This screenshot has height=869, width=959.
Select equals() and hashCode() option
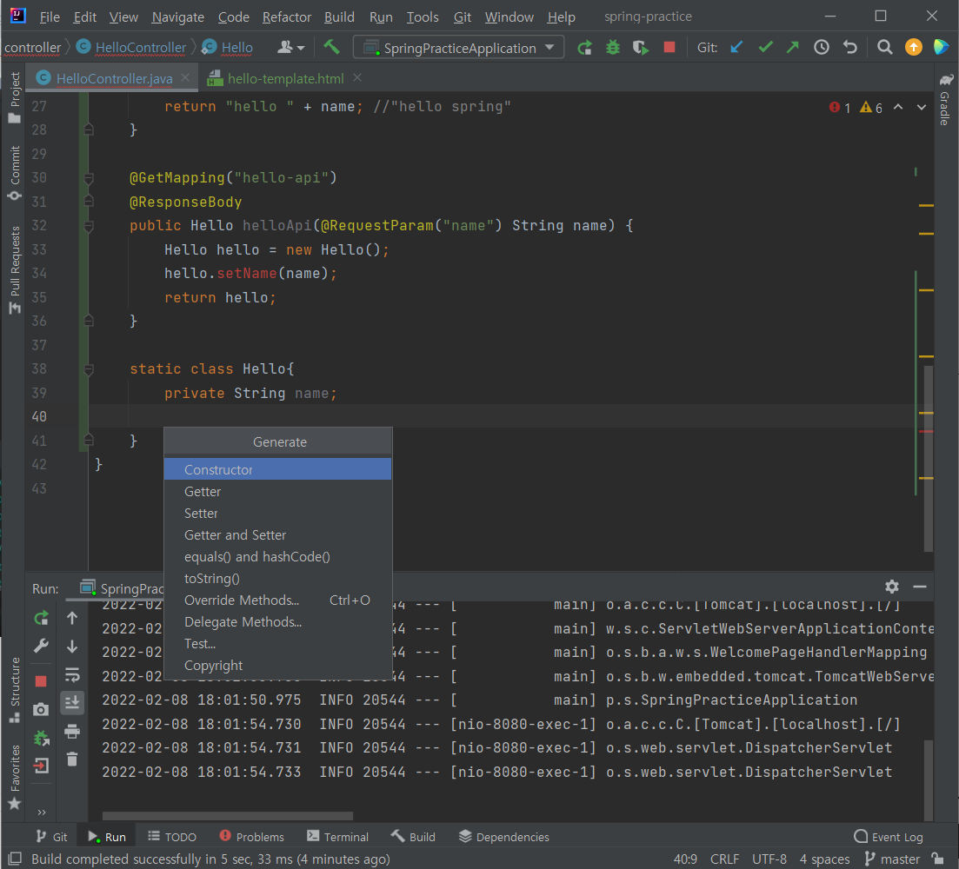(x=277, y=557)
